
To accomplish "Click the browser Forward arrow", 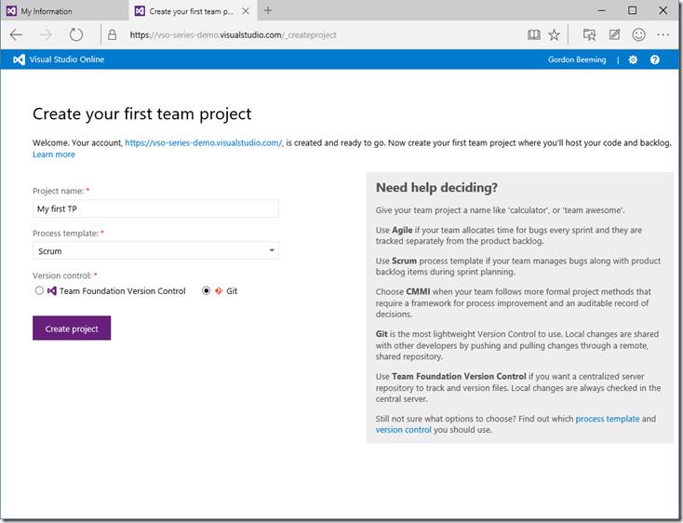I will [x=46, y=34].
